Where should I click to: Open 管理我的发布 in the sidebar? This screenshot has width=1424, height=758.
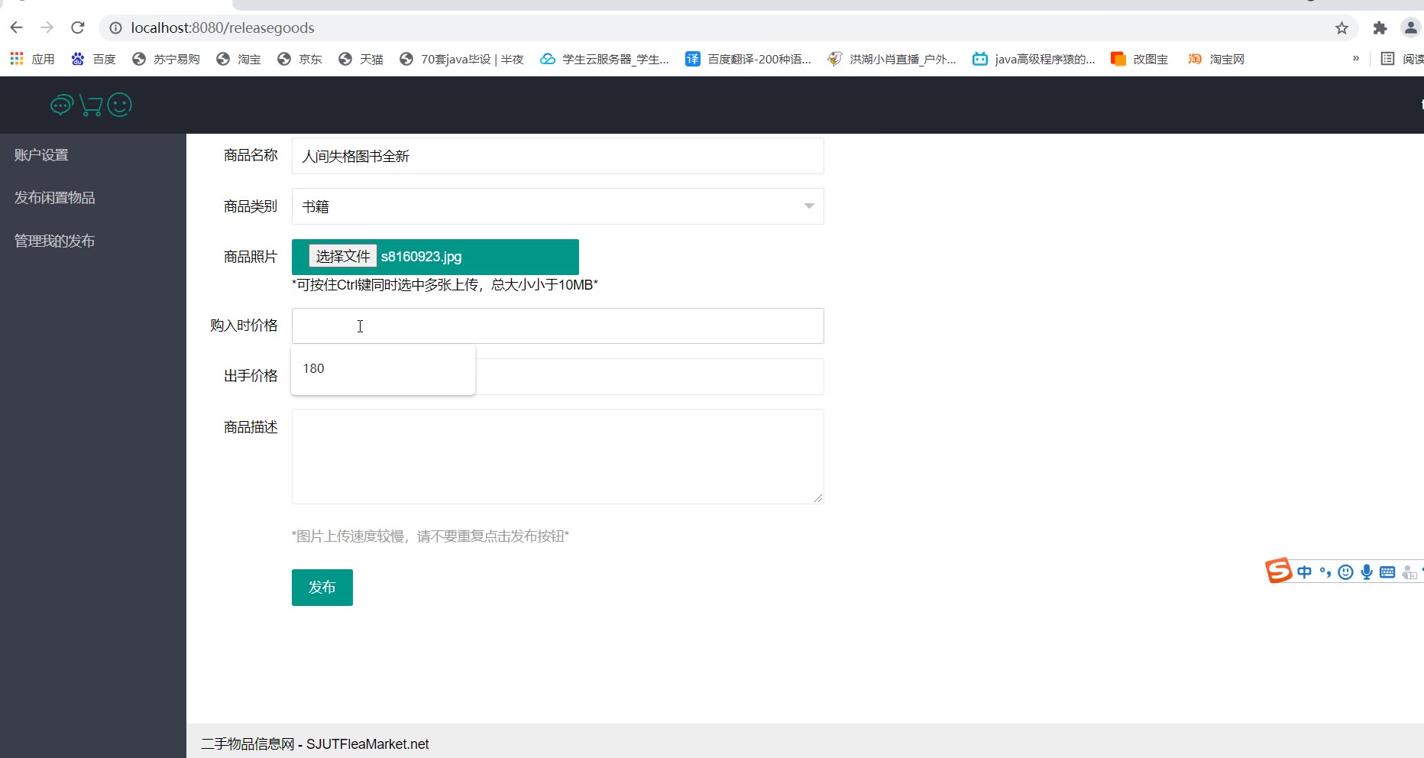click(54, 241)
